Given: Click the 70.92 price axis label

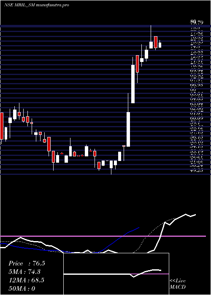Looking at the screenshot, I should point(197,66).
